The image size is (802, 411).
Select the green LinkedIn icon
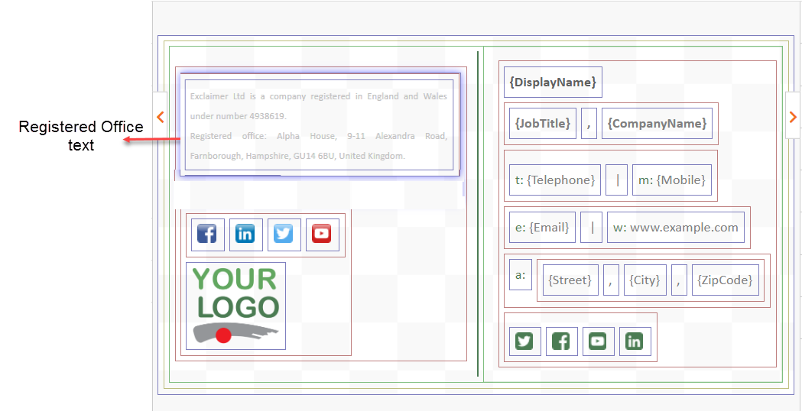(x=635, y=341)
